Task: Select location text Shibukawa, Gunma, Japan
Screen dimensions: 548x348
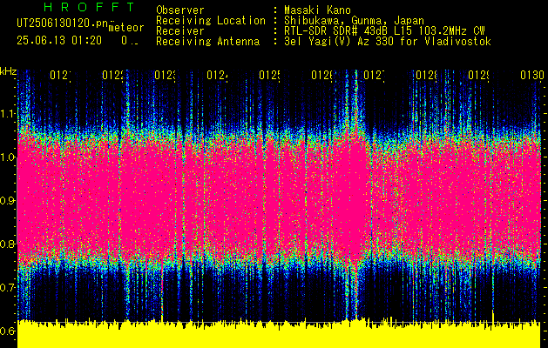Action: point(354,21)
